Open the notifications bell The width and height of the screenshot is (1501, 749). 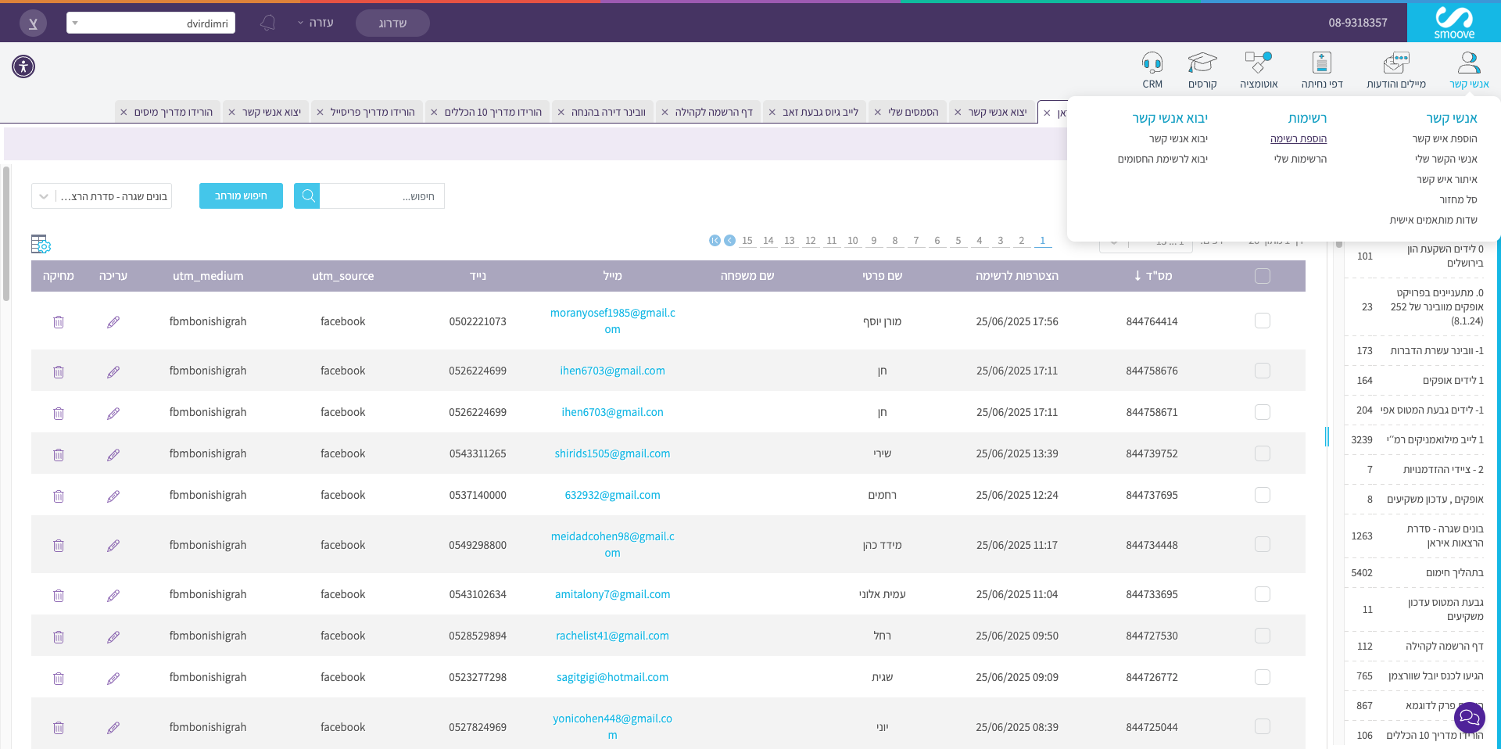pos(267,23)
